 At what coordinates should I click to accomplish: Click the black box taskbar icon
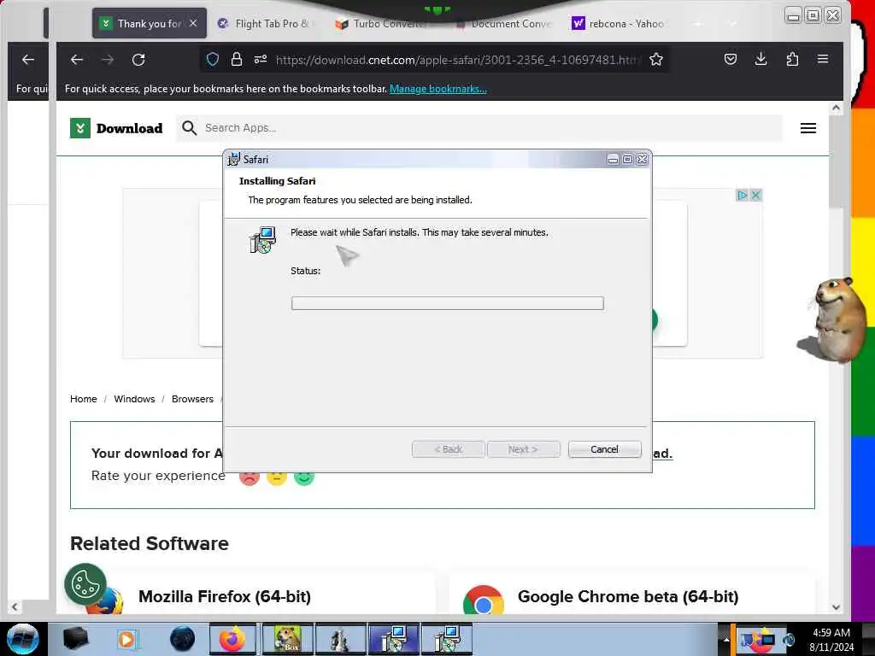[76, 639]
